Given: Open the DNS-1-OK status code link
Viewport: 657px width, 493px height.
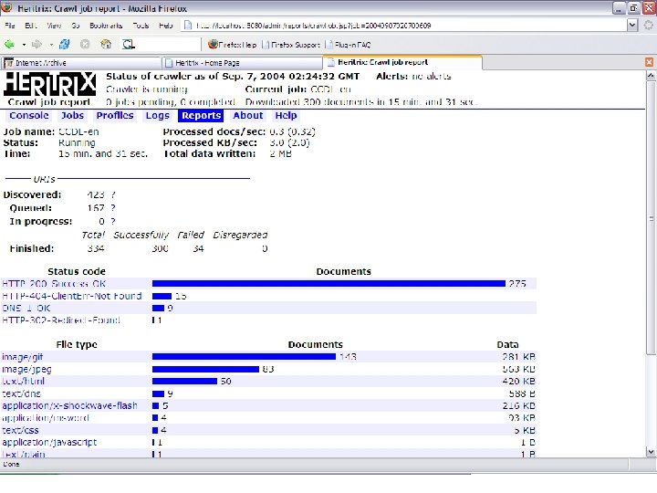Looking at the screenshot, I should [26, 309].
